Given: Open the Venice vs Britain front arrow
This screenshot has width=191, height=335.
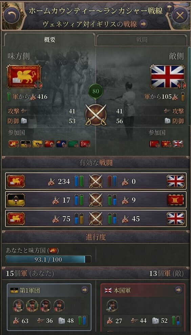Looking at the screenshot, I should (144, 24).
